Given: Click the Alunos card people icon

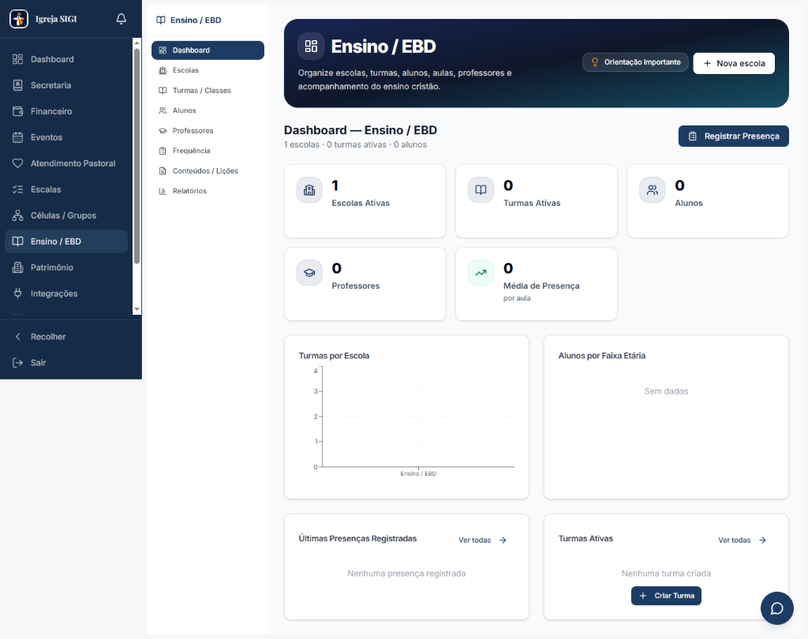Looking at the screenshot, I should tap(653, 190).
